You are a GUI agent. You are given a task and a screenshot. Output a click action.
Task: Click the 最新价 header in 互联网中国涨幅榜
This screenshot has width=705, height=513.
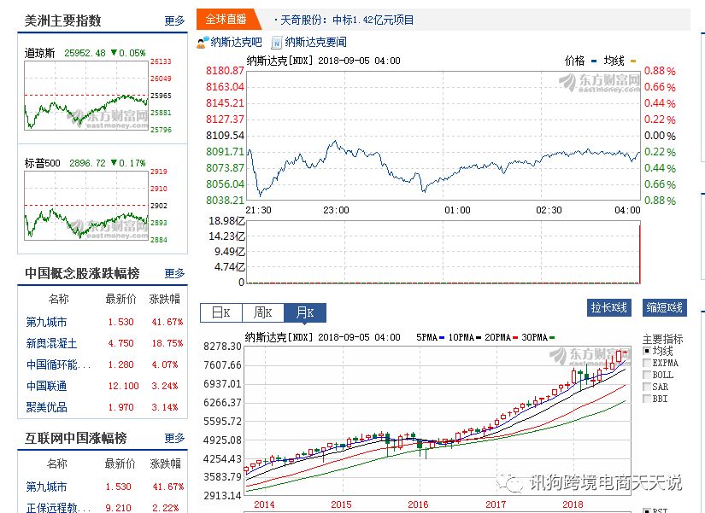[120, 463]
